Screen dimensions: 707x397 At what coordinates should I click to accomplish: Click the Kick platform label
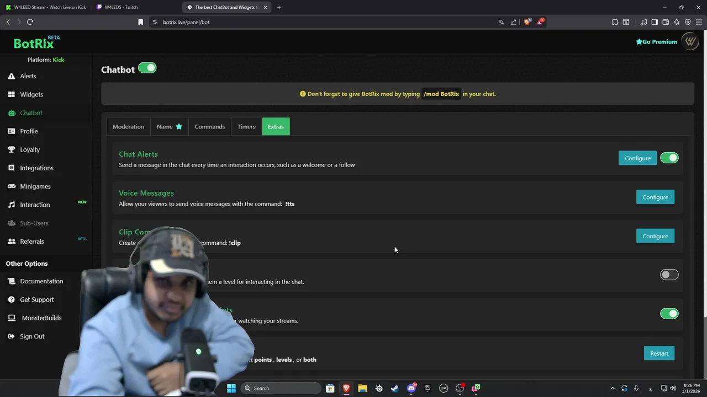click(x=58, y=60)
